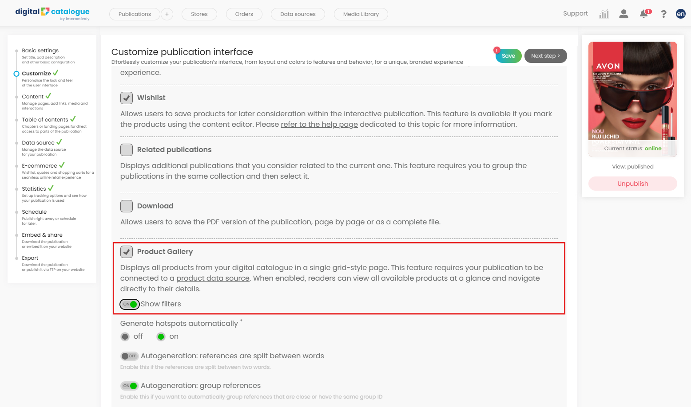Open the product data source link
691x407 pixels.
213,278
